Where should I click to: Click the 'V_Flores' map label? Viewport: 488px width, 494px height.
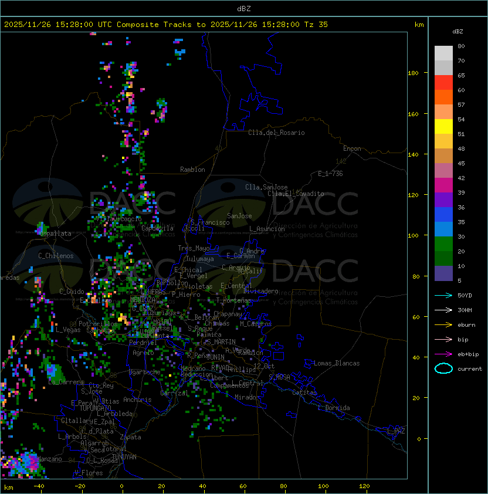89,473
